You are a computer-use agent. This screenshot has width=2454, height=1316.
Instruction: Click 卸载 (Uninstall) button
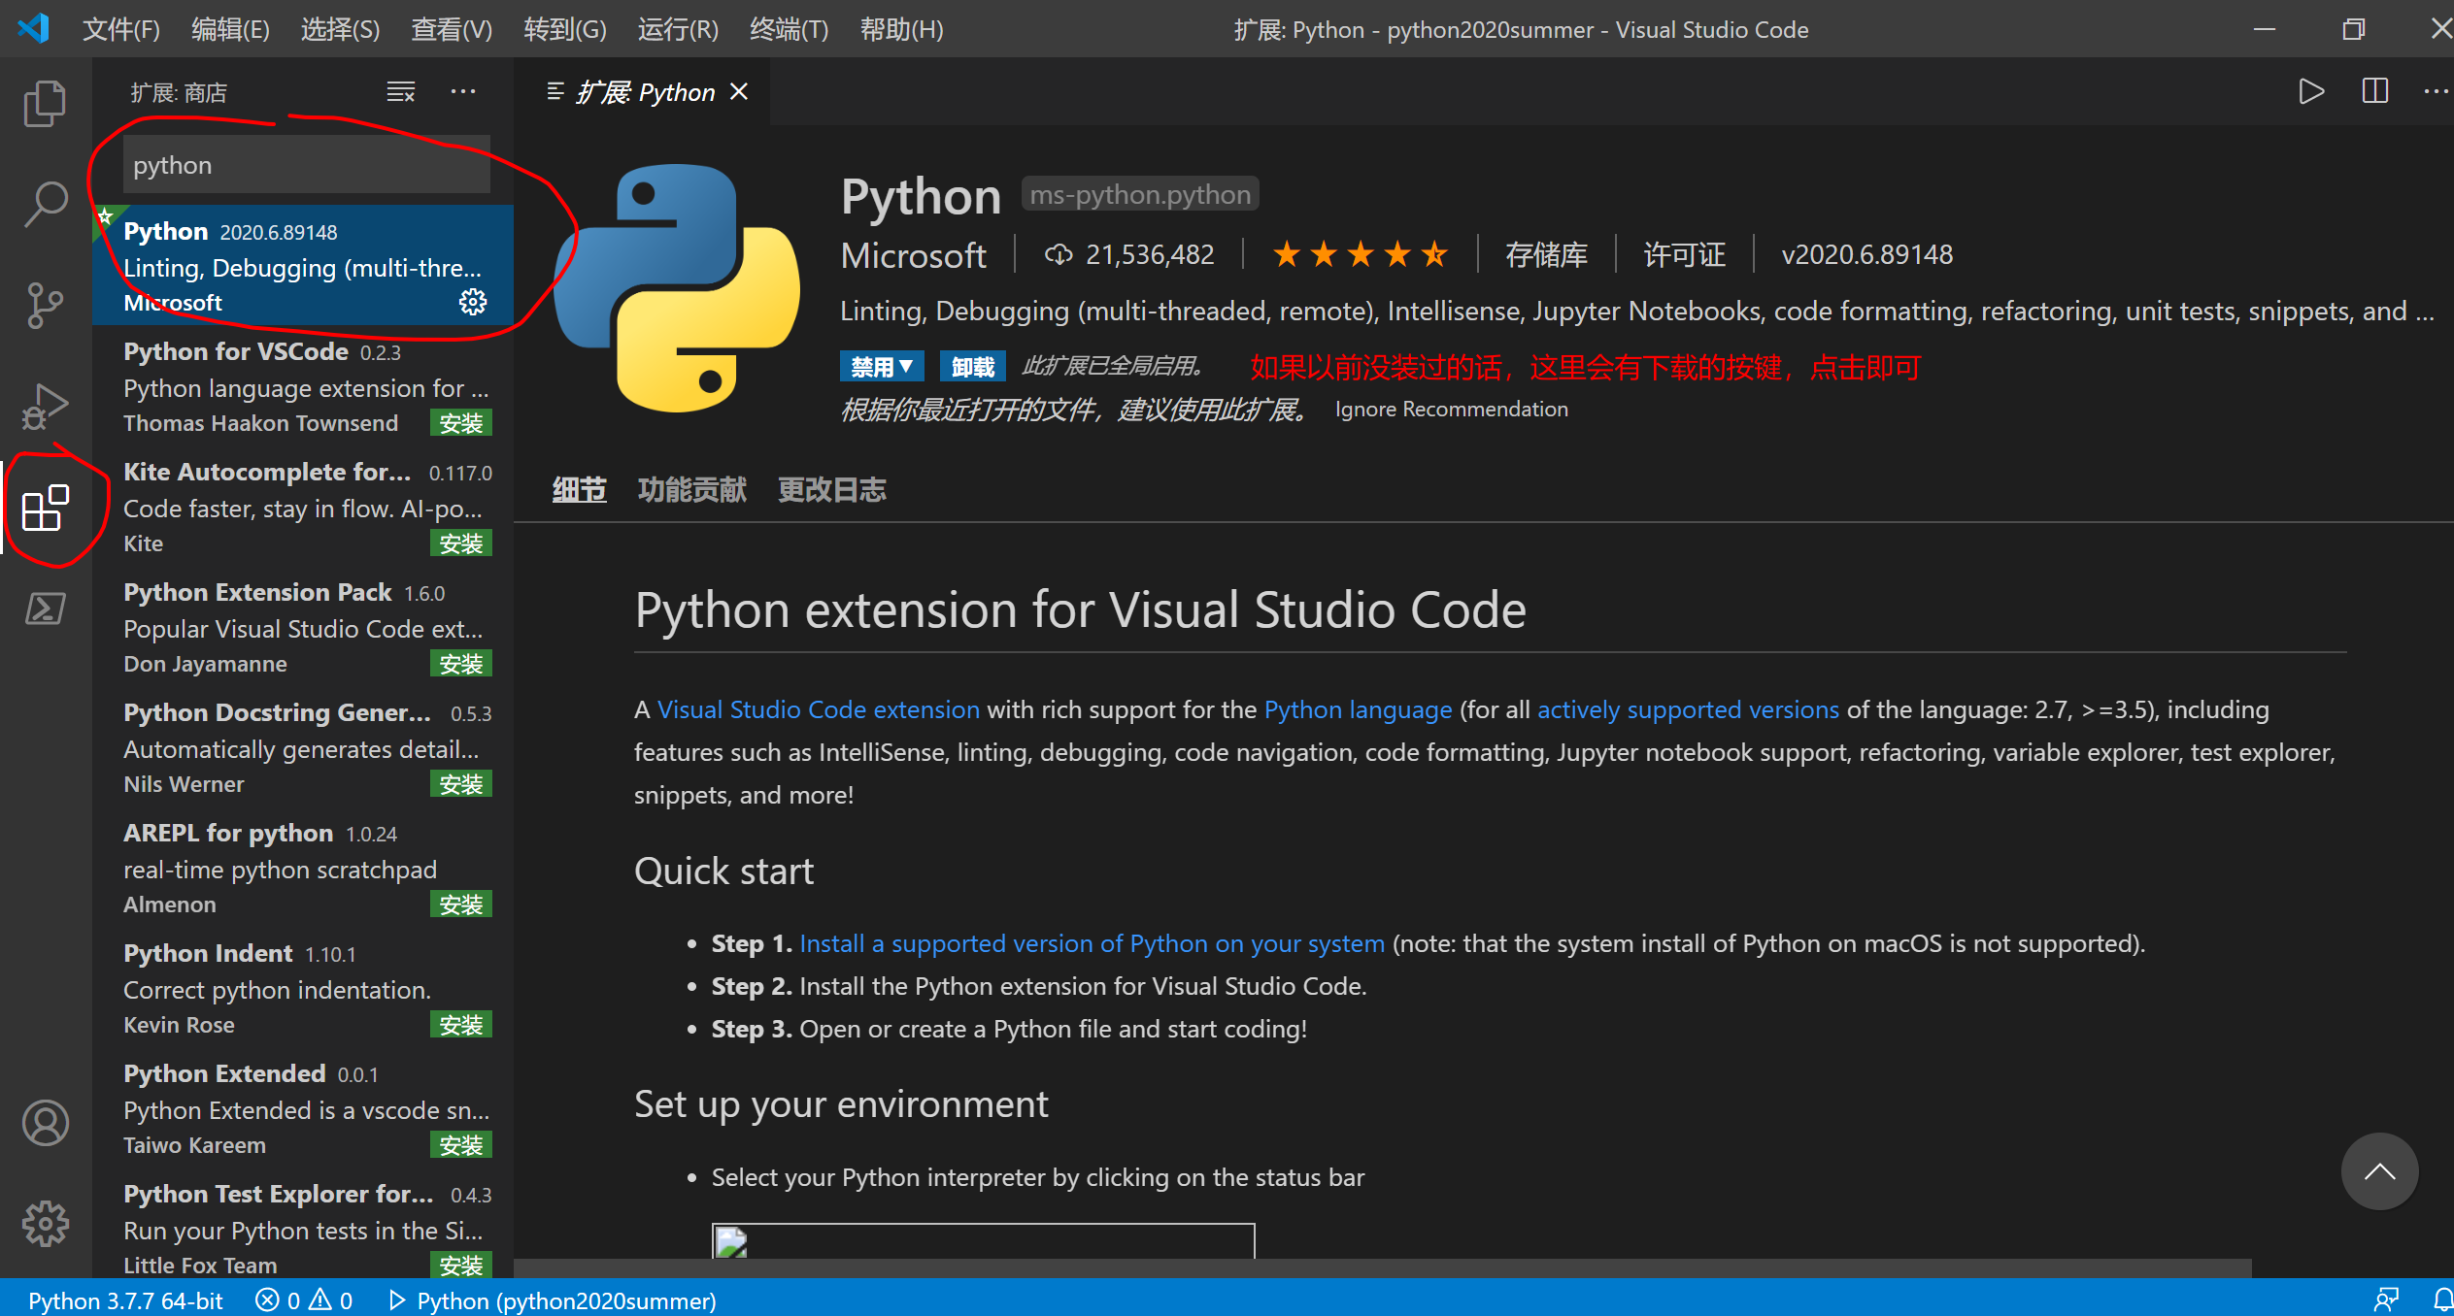[x=972, y=367]
